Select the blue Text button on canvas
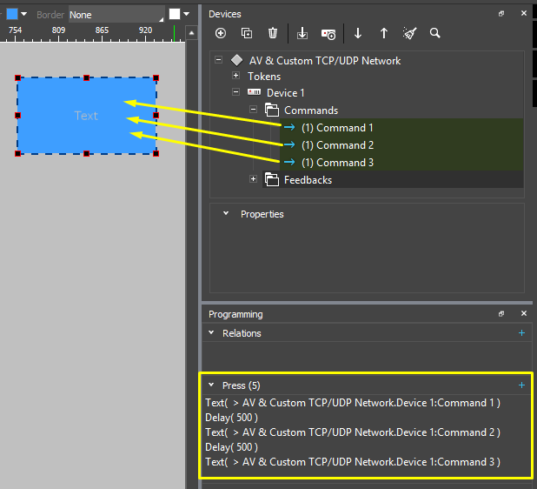This screenshot has width=537, height=489. [x=86, y=116]
